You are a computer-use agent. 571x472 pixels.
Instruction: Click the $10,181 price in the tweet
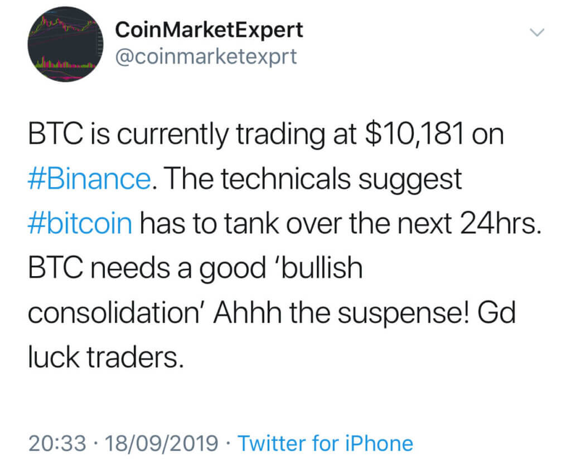(x=414, y=134)
